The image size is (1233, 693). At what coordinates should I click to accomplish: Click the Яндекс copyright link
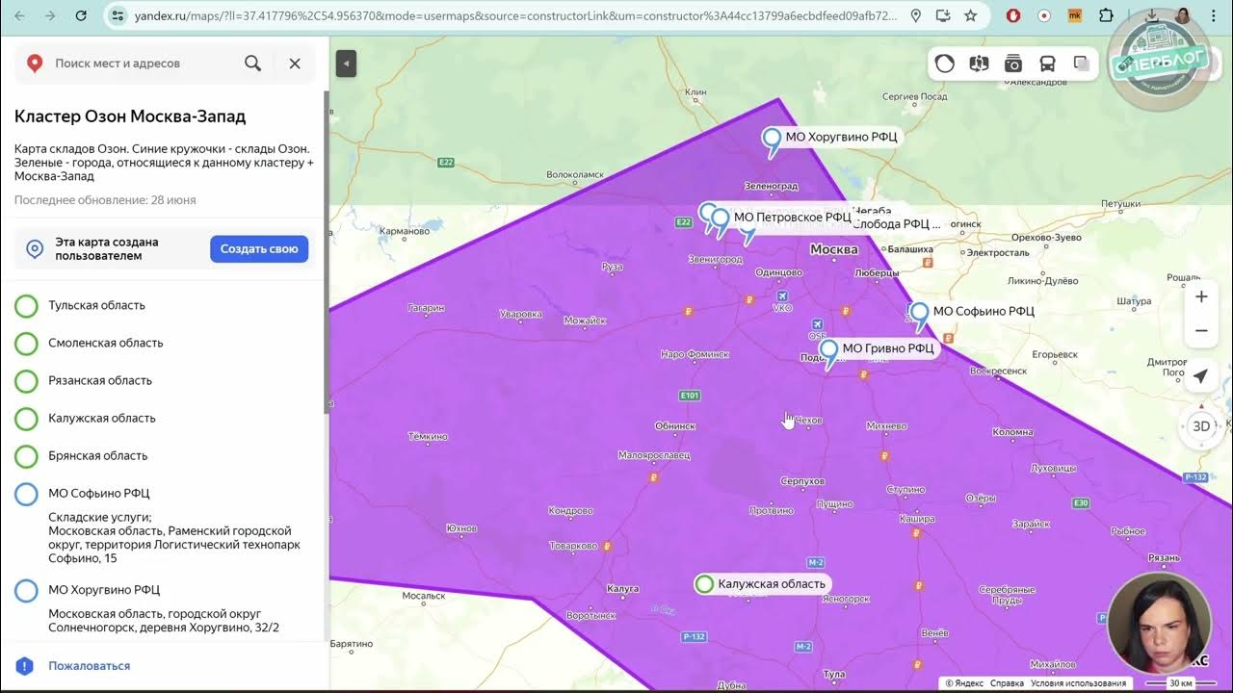pyautogui.click(x=964, y=683)
